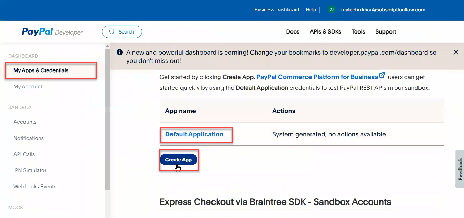This screenshot has width=464, height=218.
Task: Click Express Checkout via Braintree SDK heading
Action: tap(275, 202)
